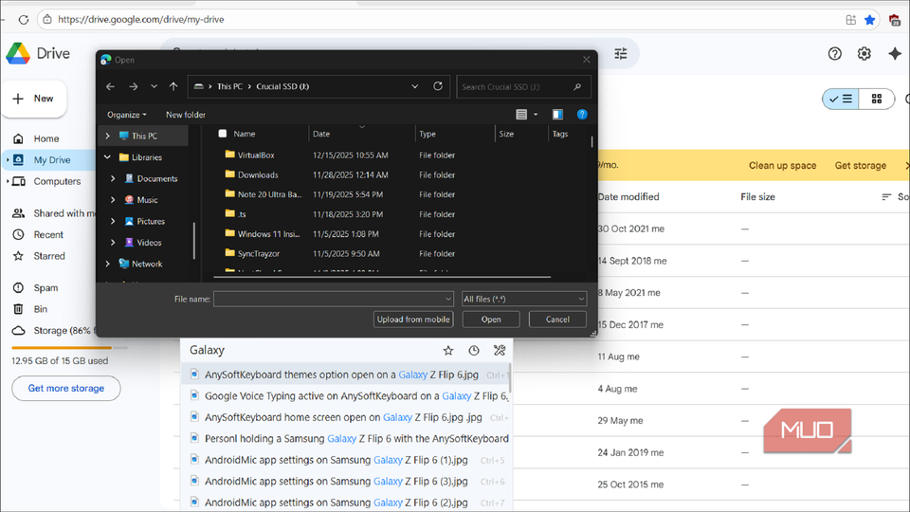Go up one folder level in dialog
Screen dimensions: 910x512
pyautogui.click(x=173, y=86)
